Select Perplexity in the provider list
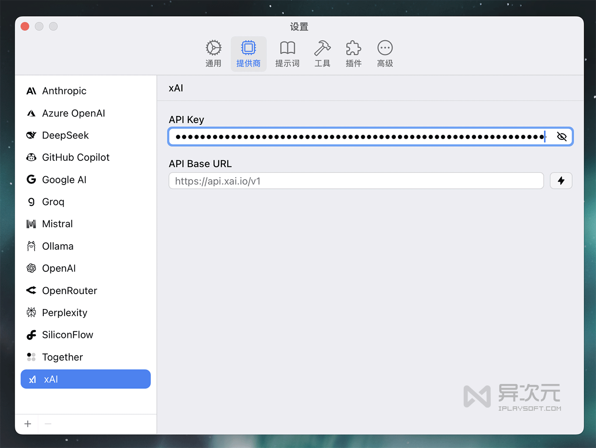 click(x=64, y=313)
